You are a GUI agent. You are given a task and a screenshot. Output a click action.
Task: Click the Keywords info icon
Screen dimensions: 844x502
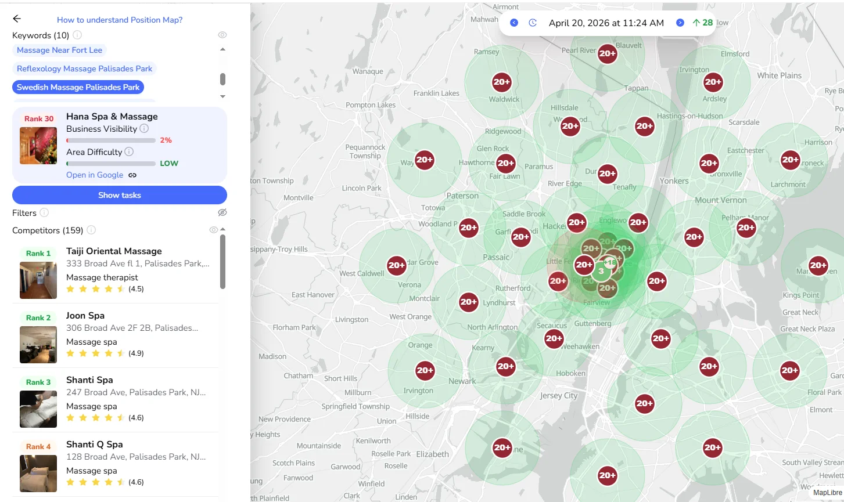(x=77, y=35)
